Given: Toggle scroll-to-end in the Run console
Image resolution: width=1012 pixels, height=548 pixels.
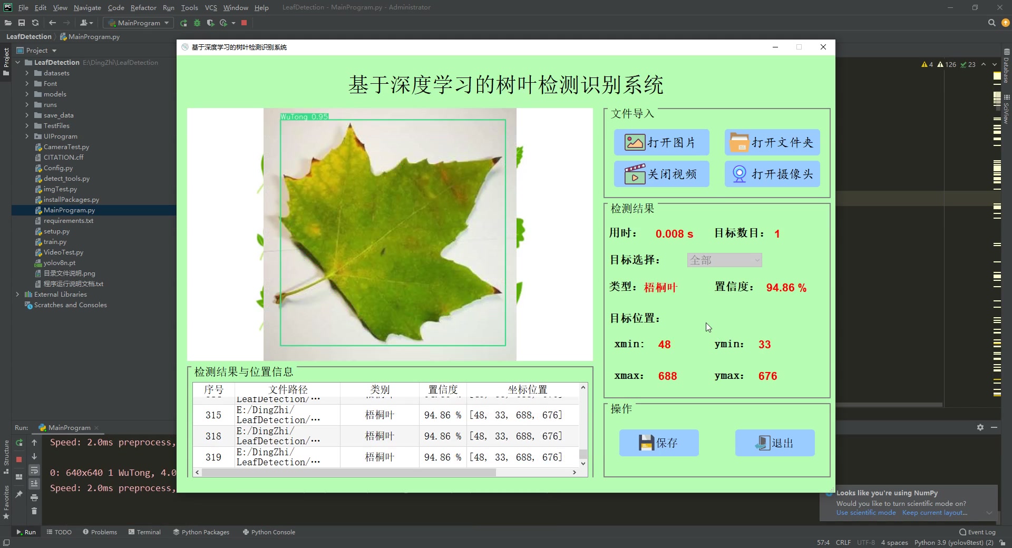Looking at the screenshot, I should [x=34, y=483].
